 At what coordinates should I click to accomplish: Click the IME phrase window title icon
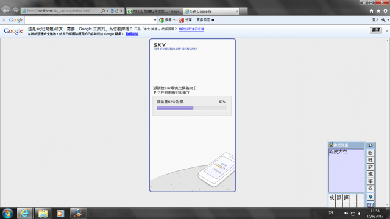[331, 145]
